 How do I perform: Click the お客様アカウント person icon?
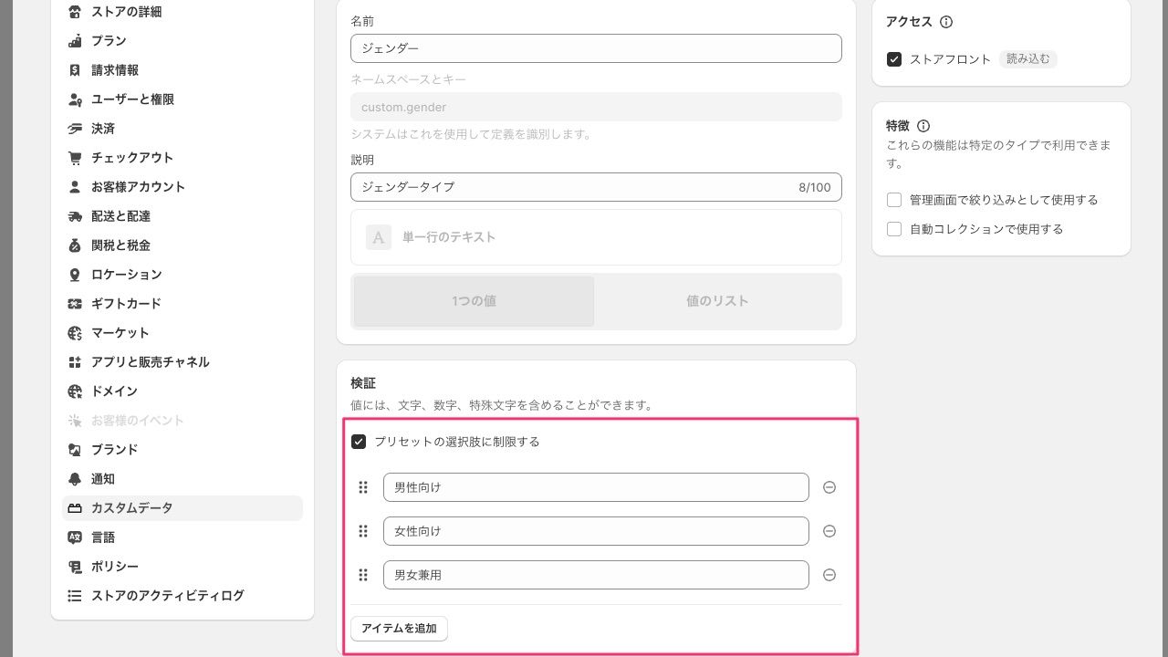(75, 187)
